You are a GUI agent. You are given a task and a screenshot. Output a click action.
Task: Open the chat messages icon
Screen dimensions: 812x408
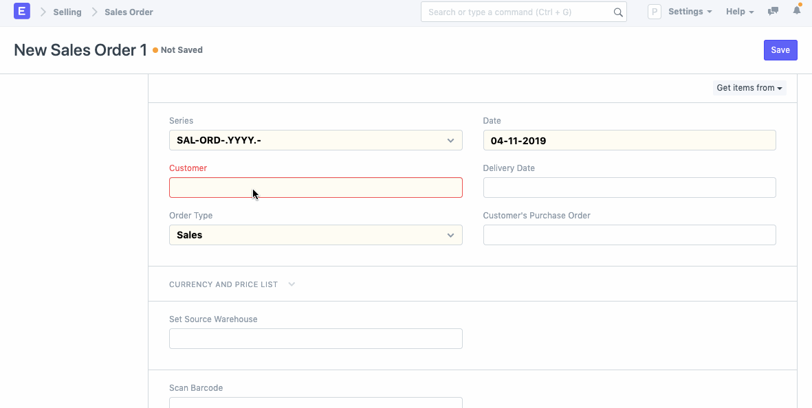(773, 12)
